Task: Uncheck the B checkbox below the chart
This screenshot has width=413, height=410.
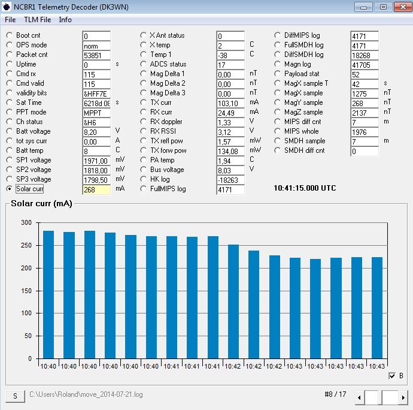Action: coord(392,376)
